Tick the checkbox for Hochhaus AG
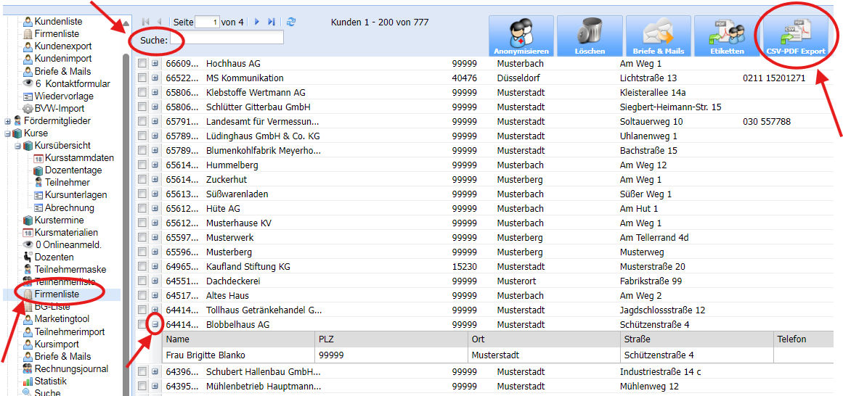 pyautogui.click(x=142, y=64)
